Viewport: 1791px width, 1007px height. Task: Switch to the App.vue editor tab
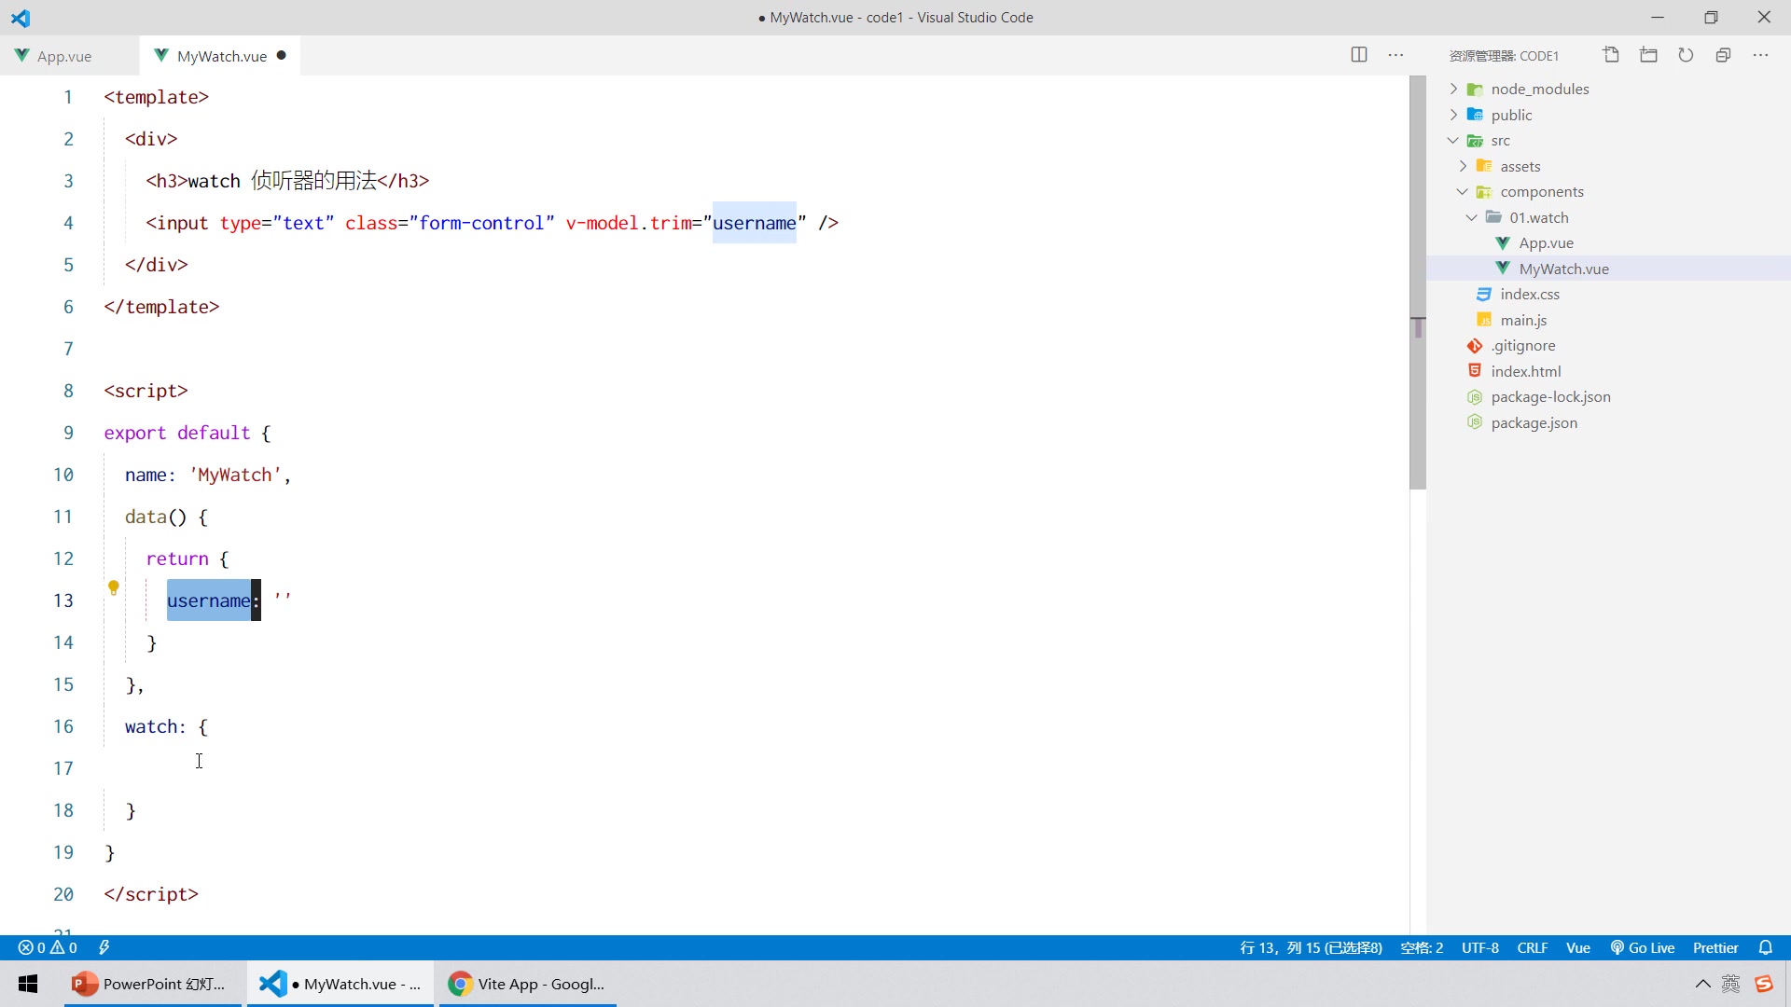63,56
